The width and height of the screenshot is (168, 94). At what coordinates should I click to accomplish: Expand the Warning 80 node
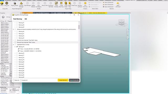15,62
